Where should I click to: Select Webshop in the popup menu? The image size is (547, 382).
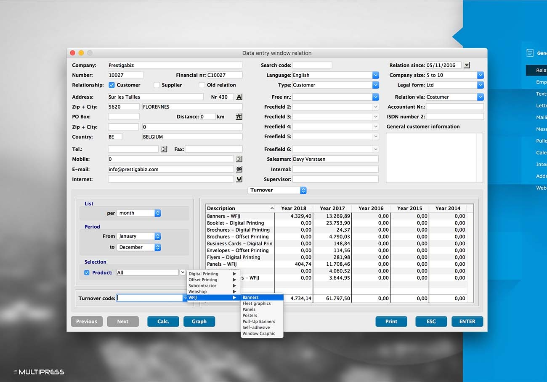point(213,291)
